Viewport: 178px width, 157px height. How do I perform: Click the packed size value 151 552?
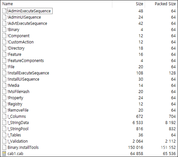click(x=168, y=147)
